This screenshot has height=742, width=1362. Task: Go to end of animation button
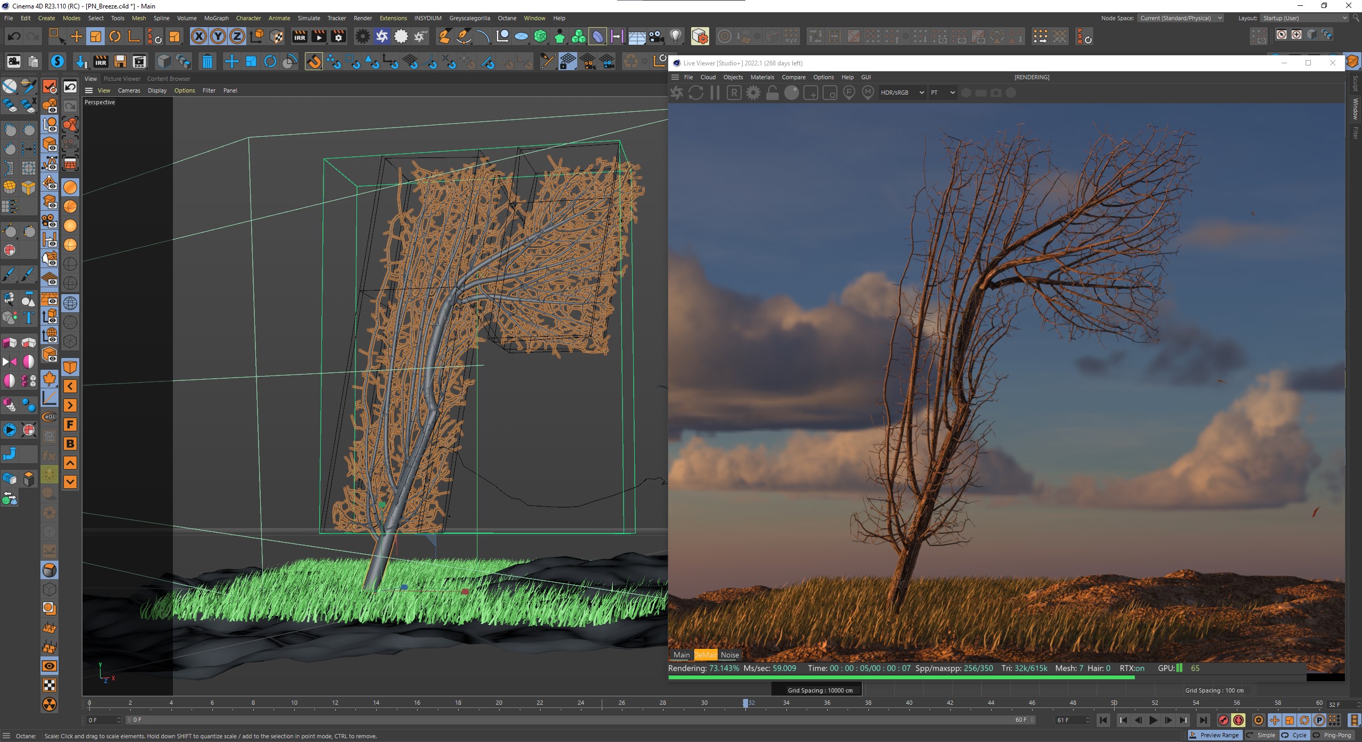[x=1203, y=720]
